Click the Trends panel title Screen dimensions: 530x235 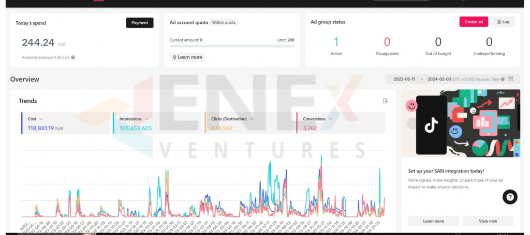[28, 101]
